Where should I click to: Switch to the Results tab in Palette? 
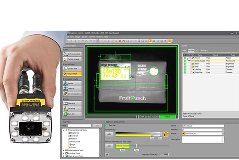pyautogui.click(x=191, y=50)
